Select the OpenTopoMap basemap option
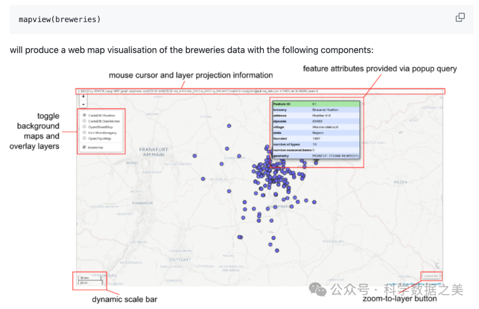 [x=84, y=138]
